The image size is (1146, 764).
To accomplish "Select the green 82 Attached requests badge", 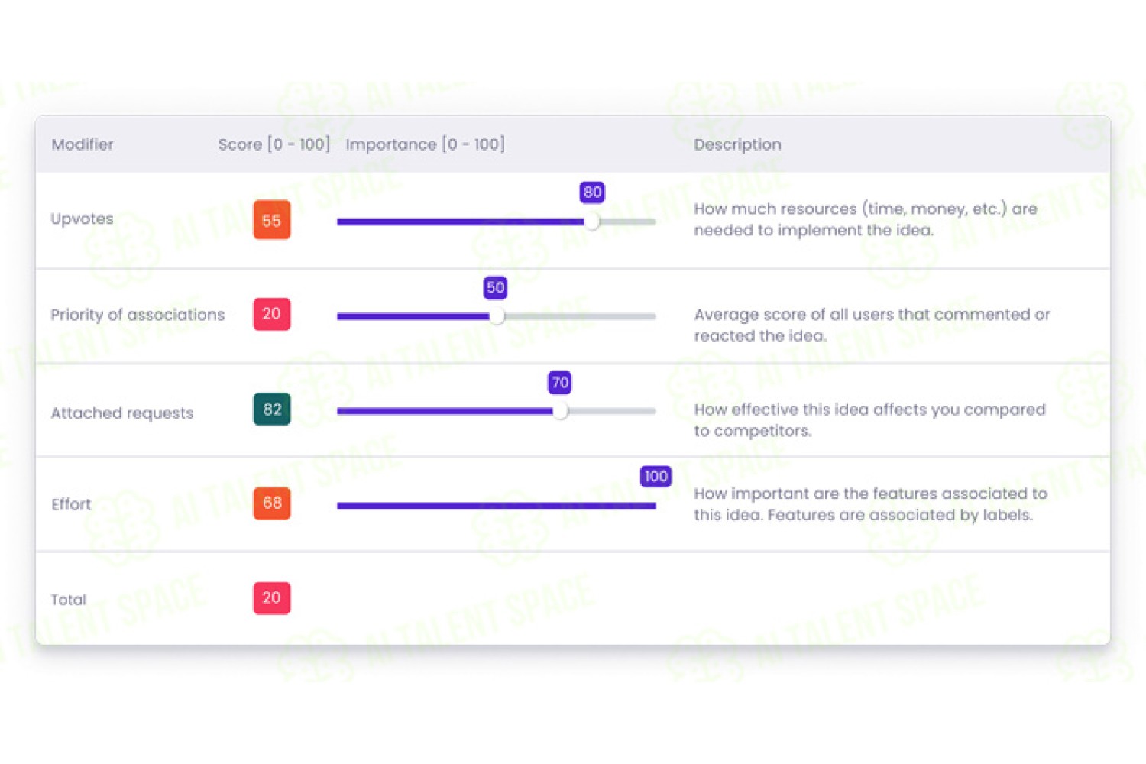I will 272,410.
